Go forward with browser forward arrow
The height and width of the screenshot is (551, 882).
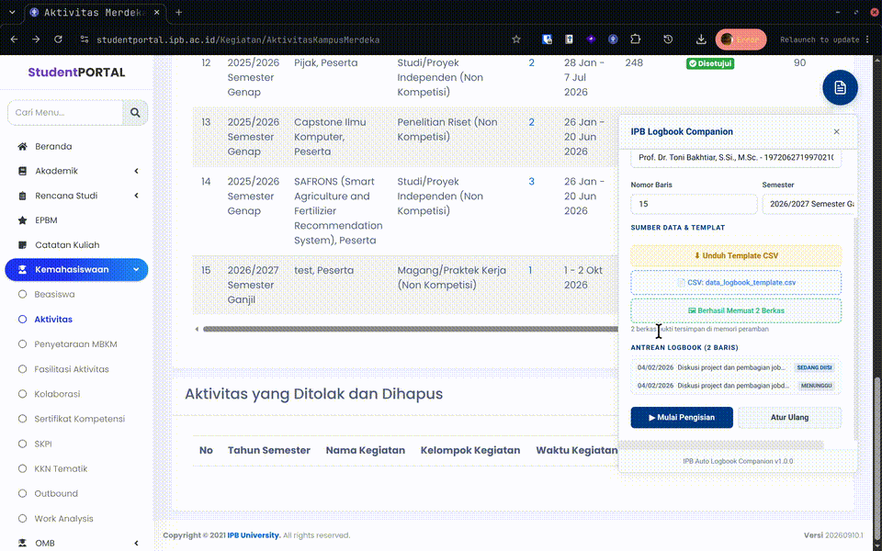pyautogui.click(x=36, y=39)
